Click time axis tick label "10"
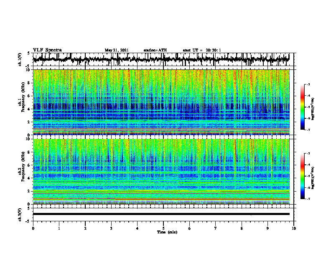 (x=294, y=228)
